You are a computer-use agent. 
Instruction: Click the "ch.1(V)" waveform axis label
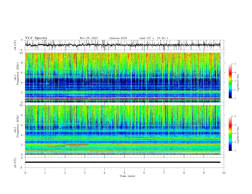click(15, 45)
